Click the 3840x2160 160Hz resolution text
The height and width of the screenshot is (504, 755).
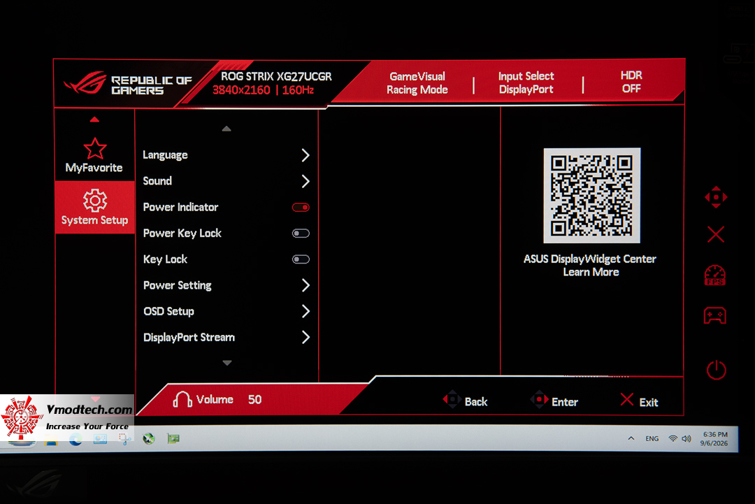(263, 90)
